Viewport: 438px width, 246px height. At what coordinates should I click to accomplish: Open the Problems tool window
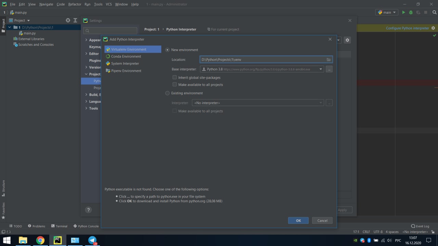[36, 226]
